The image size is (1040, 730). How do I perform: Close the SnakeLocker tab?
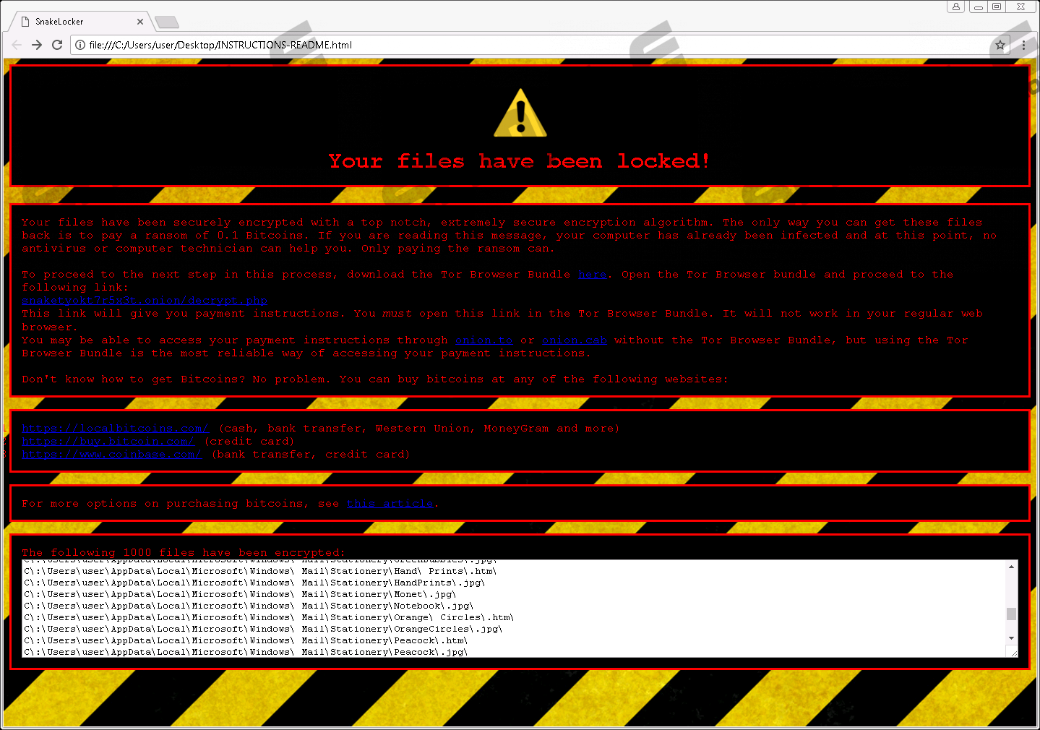(x=140, y=22)
